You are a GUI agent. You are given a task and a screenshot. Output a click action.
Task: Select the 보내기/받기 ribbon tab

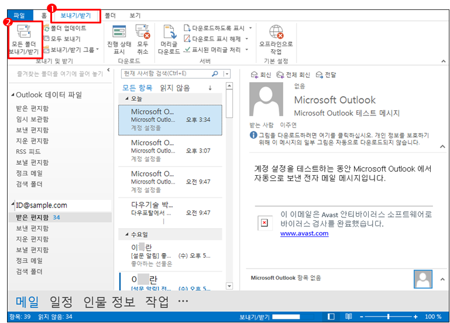pyautogui.click(x=75, y=15)
